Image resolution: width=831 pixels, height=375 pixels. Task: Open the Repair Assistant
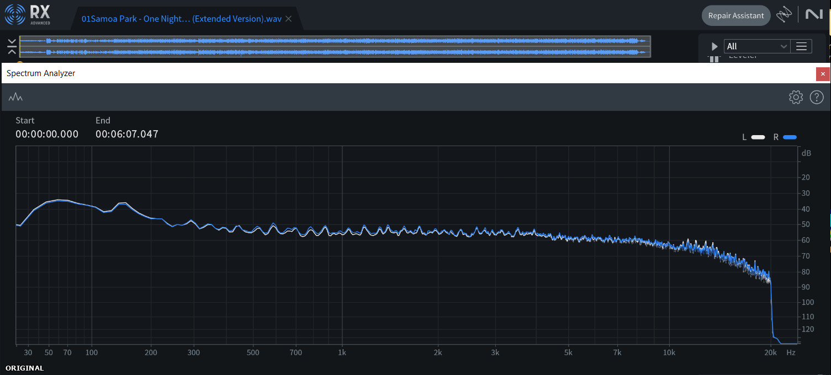tap(735, 15)
